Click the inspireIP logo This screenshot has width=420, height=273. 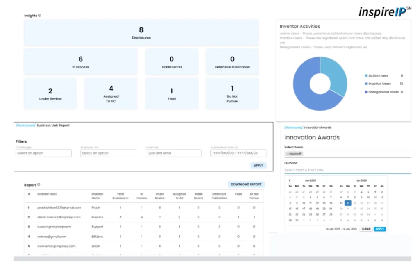click(384, 11)
